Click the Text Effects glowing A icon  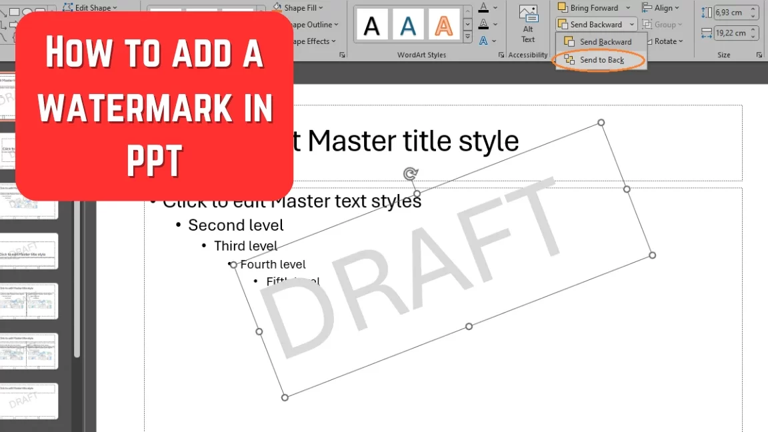click(x=483, y=41)
